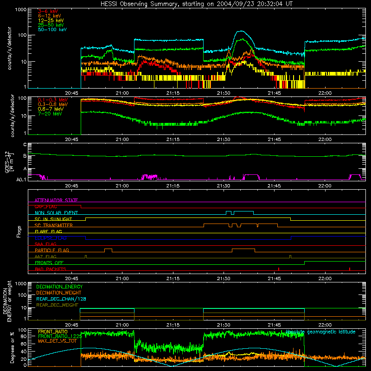Click the Absolute geomagnetic latitude label

[x=320, y=332]
